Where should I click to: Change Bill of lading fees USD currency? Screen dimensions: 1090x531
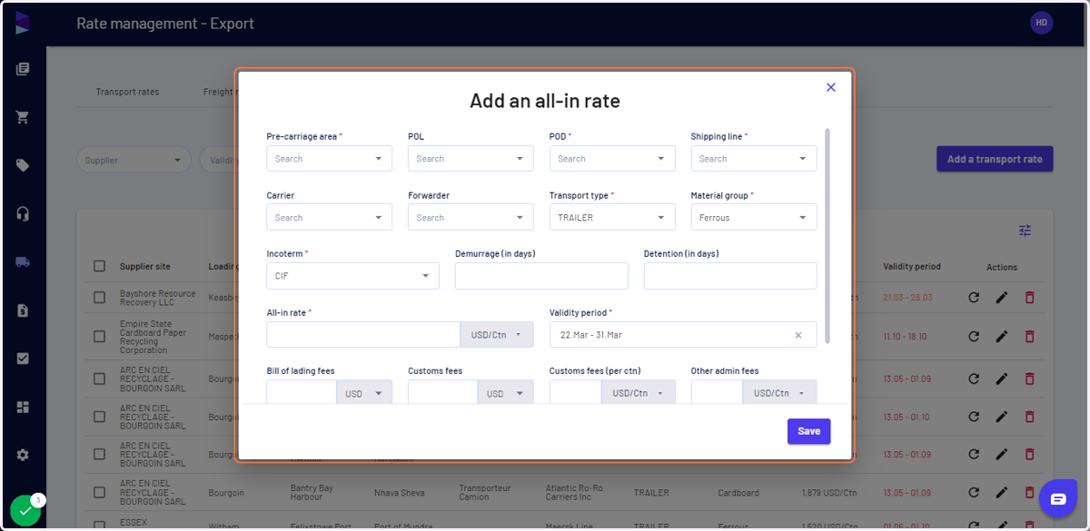click(364, 392)
